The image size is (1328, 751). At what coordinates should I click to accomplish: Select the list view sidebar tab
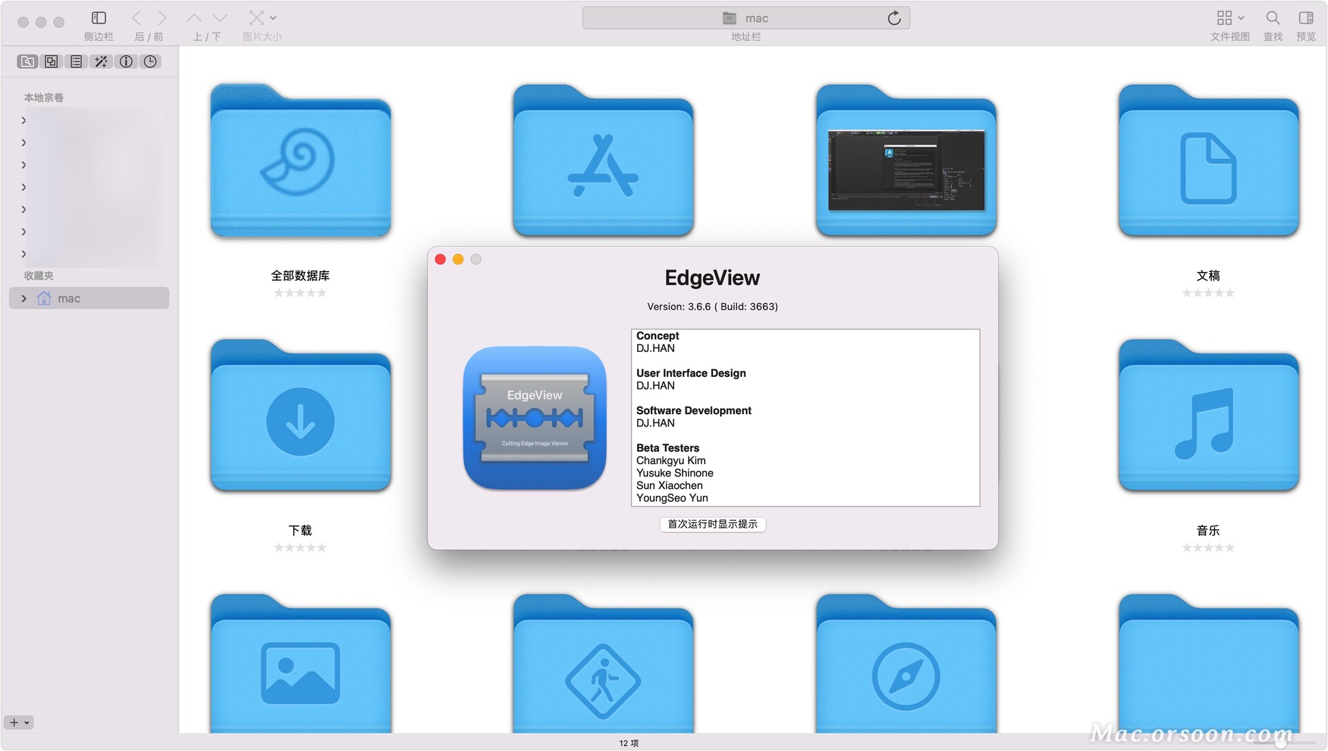(x=76, y=62)
